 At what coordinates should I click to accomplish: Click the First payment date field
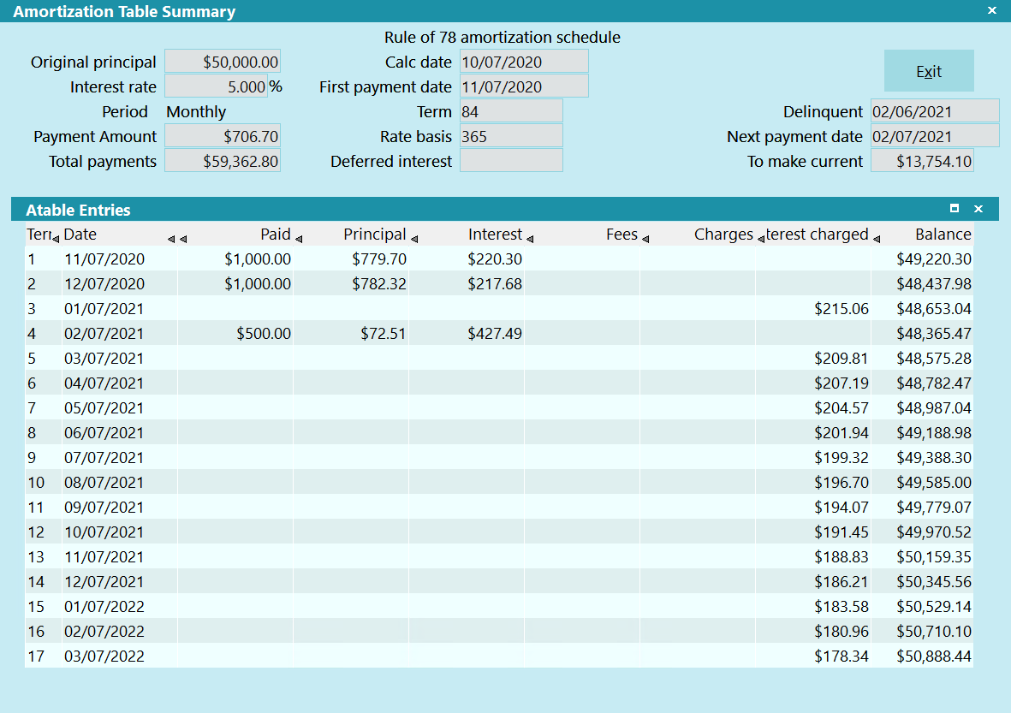(x=524, y=86)
